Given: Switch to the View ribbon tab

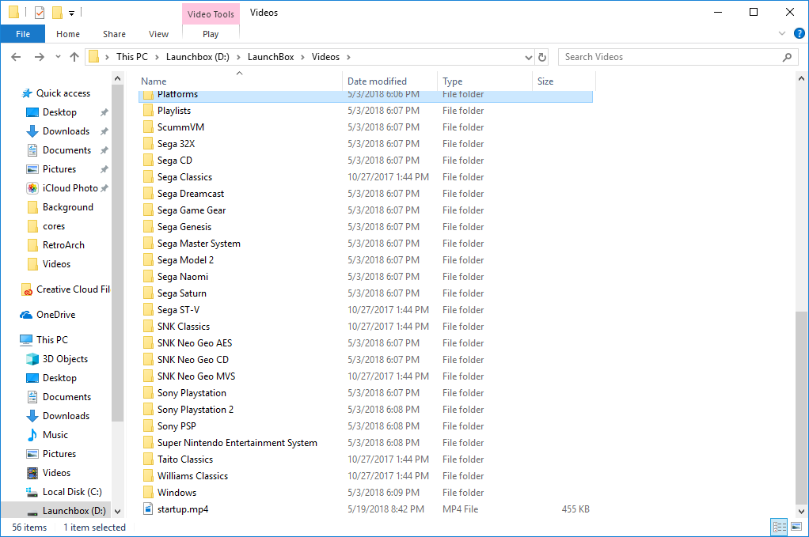Looking at the screenshot, I should 158,34.
